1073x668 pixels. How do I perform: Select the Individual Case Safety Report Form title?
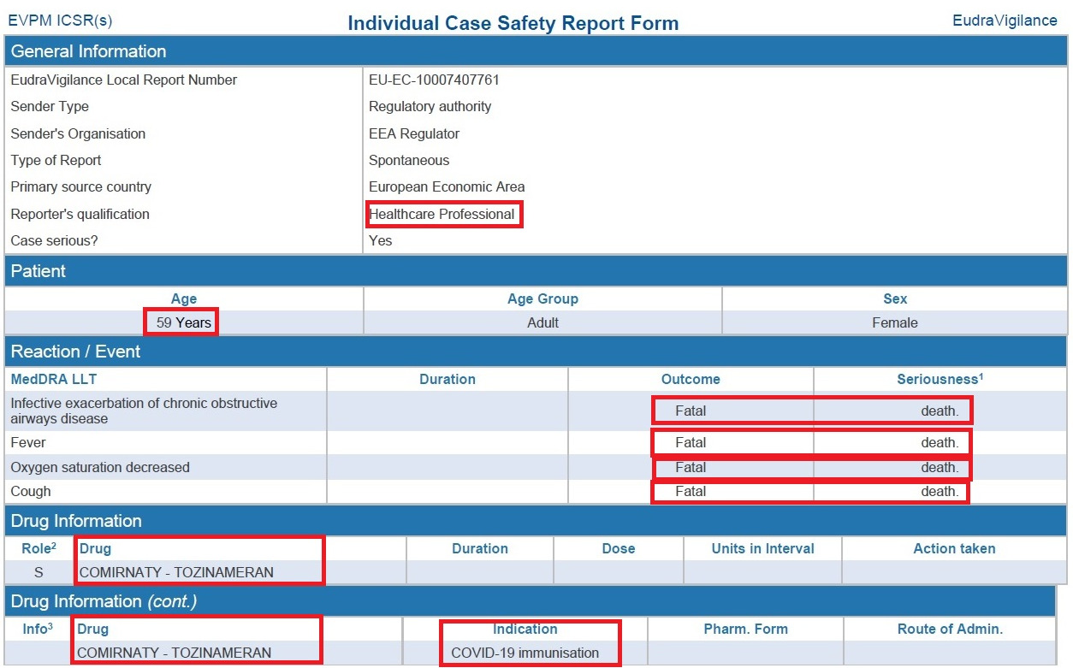(x=513, y=23)
